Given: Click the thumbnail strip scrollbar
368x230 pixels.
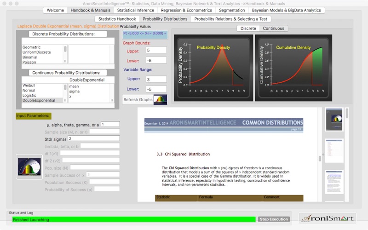Looking at the screenshot, I should tap(347, 113).
